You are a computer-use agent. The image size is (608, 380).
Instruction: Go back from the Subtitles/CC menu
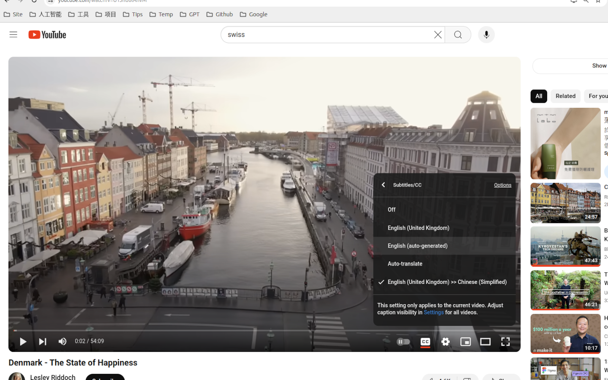(383, 185)
